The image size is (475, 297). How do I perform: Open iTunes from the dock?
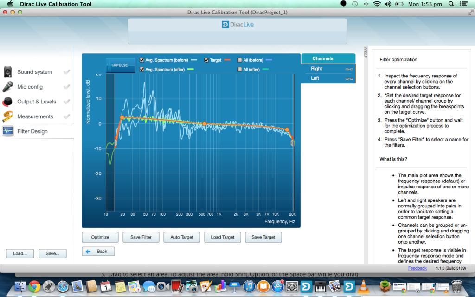point(249,286)
